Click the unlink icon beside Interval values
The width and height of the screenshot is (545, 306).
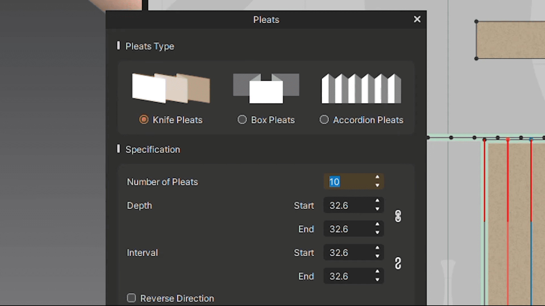point(398,263)
